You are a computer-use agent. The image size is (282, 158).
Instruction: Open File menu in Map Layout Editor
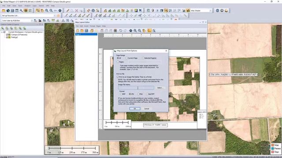(x=77, y=26)
